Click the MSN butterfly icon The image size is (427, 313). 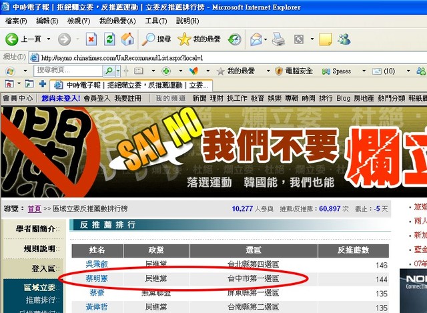(193, 71)
